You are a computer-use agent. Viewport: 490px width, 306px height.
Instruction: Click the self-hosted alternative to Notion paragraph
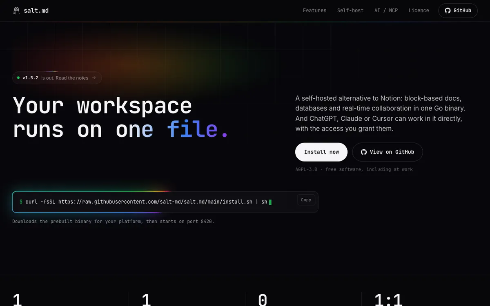381,113
